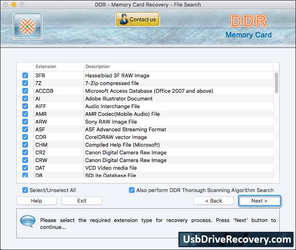Select Adobe Illustrator Document row

(145, 98)
